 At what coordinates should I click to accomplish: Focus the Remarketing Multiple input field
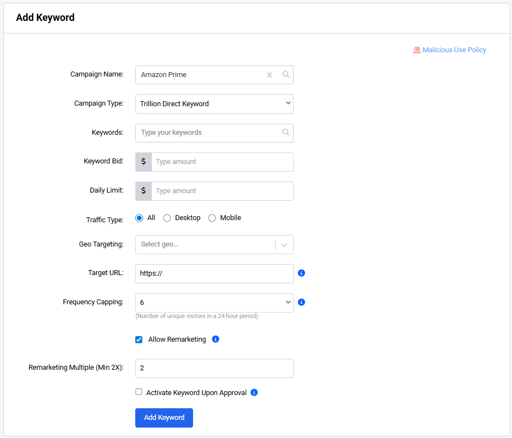point(214,368)
